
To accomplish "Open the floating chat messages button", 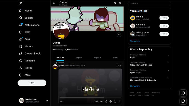I will pos(183,101).
